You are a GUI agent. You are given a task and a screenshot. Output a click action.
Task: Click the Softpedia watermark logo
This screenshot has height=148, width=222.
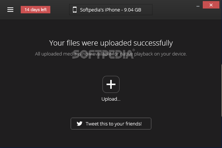(103, 54)
